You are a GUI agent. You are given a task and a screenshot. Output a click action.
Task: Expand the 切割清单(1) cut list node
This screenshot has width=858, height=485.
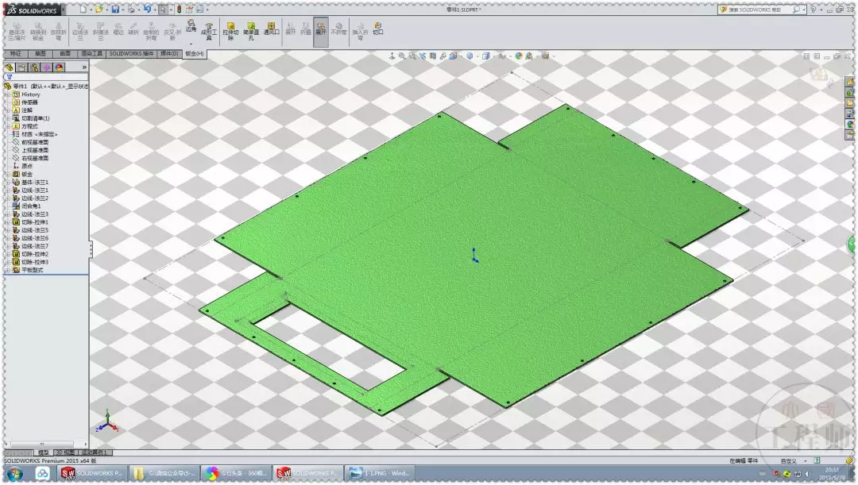8,118
